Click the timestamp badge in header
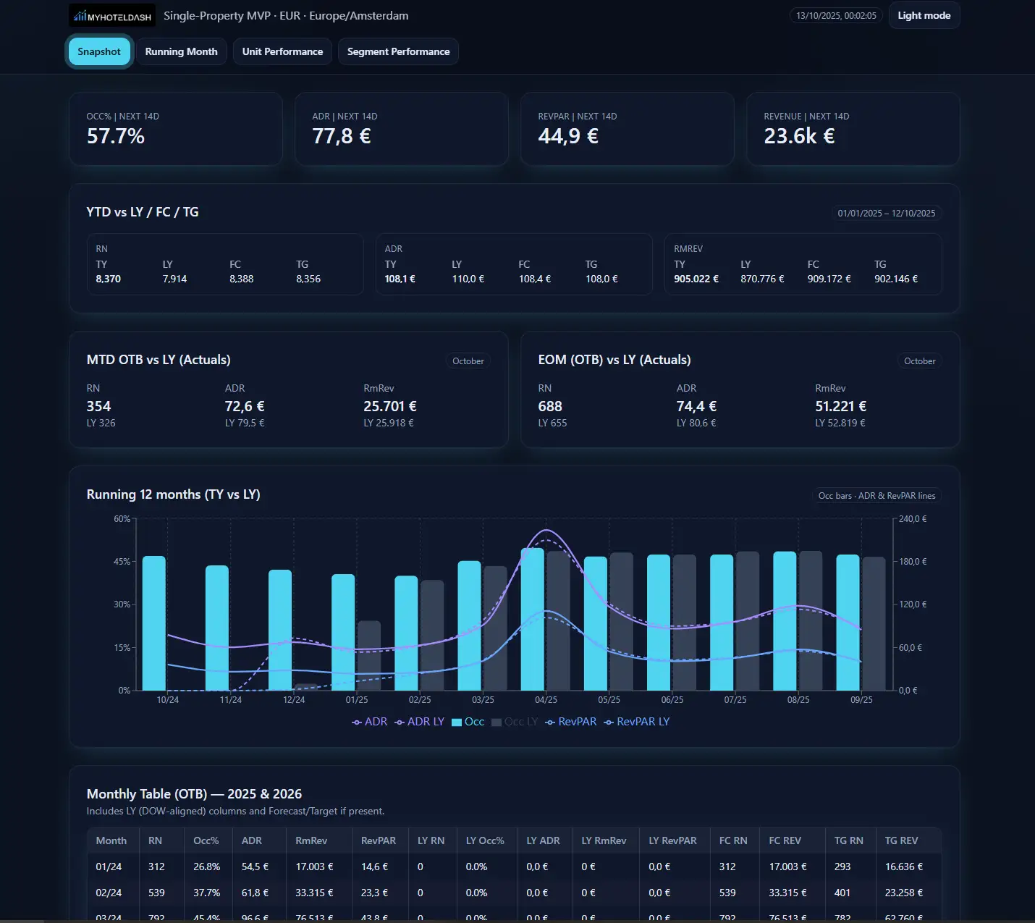The image size is (1035, 923). pyautogui.click(x=836, y=16)
